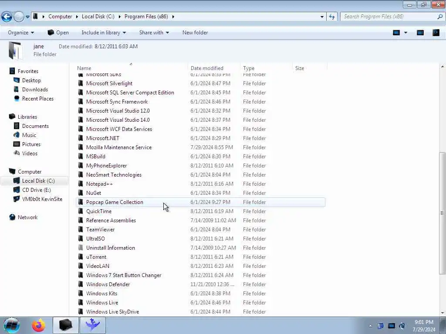Expand the Include in library dropdown
The height and width of the screenshot is (334, 446).
pyautogui.click(x=104, y=33)
